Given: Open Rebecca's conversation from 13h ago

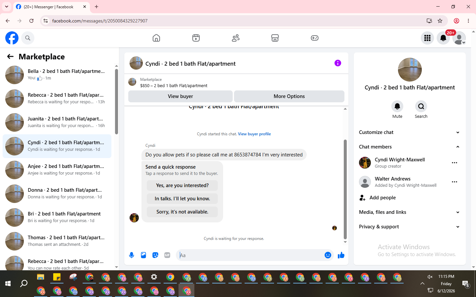Looking at the screenshot, I should 57,99.
